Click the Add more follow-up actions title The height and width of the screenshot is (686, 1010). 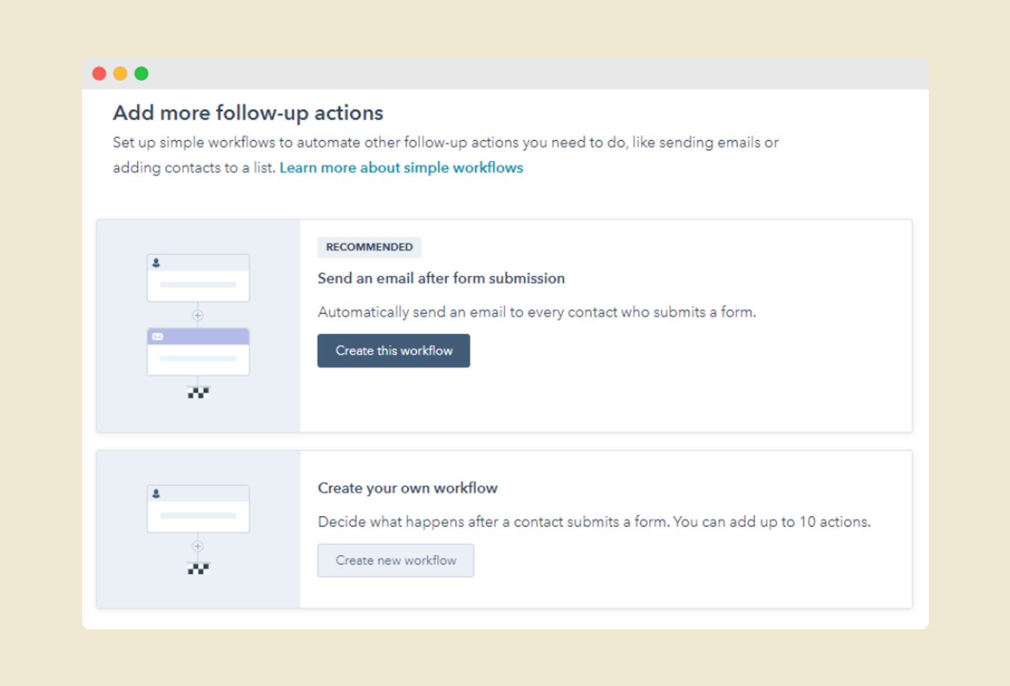pos(247,113)
